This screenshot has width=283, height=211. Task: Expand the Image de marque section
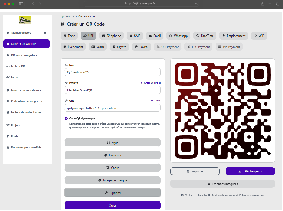coord(113,180)
